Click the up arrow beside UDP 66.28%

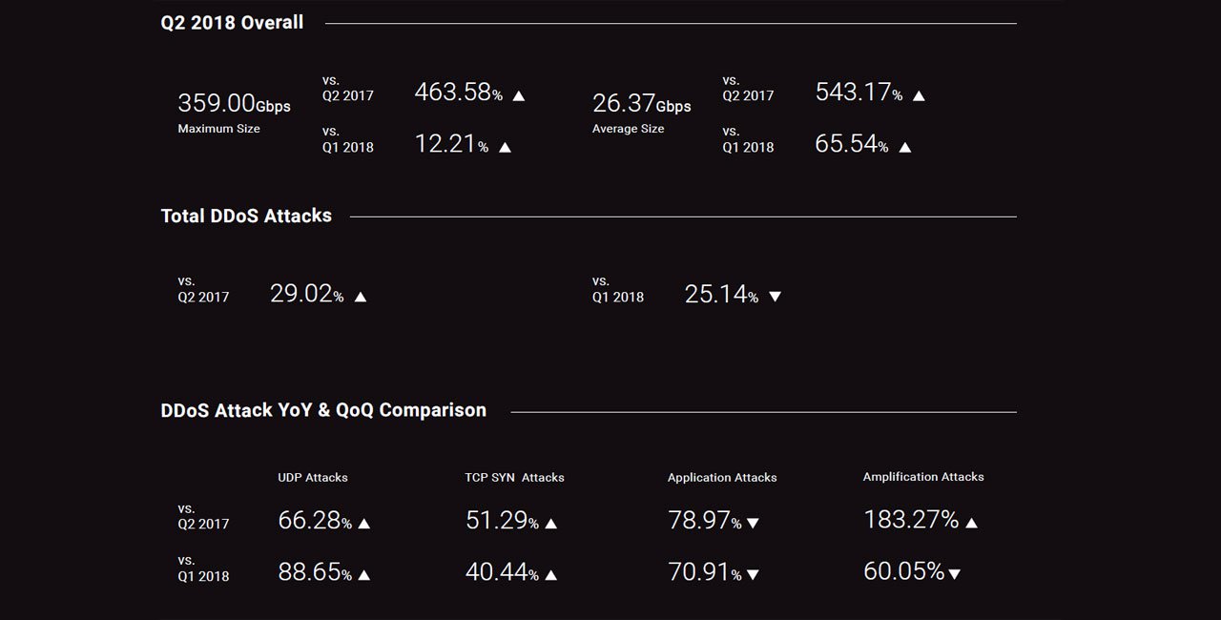point(363,523)
